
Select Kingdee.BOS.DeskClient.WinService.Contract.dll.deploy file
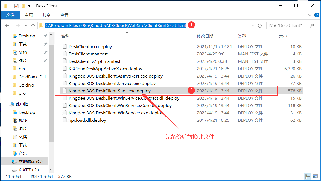[124, 98]
